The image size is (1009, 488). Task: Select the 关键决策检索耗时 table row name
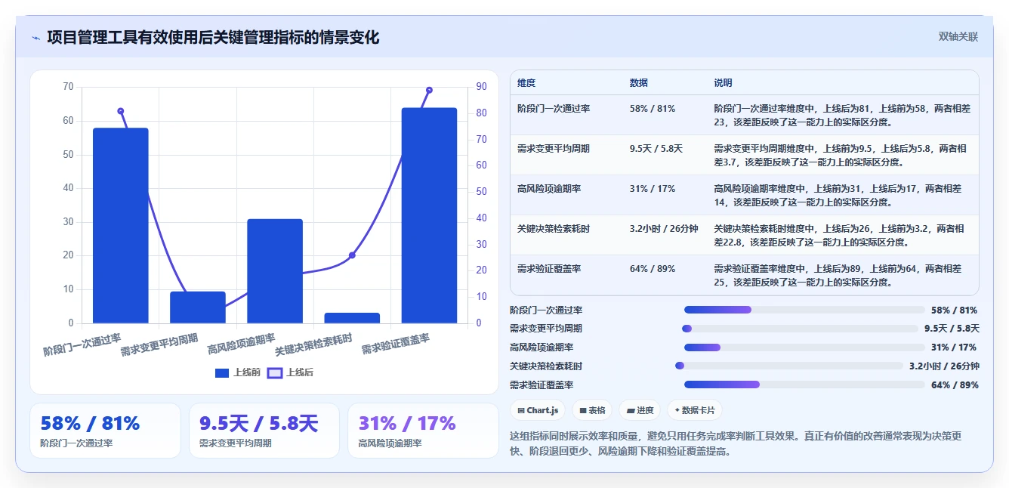pyautogui.click(x=554, y=228)
